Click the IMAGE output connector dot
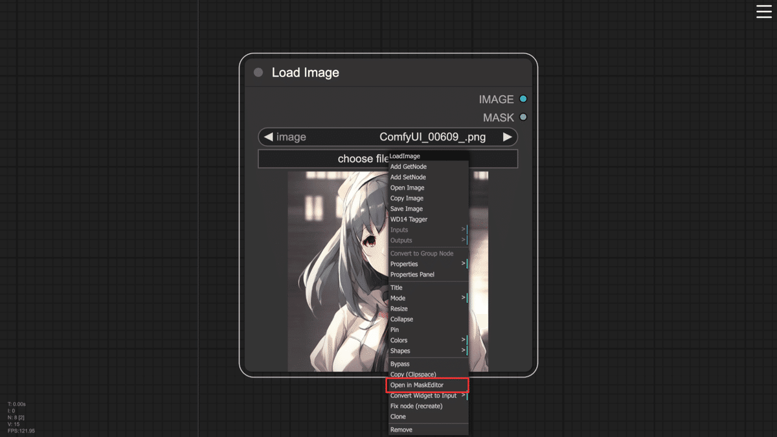This screenshot has height=437, width=777. pyautogui.click(x=523, y=99)
